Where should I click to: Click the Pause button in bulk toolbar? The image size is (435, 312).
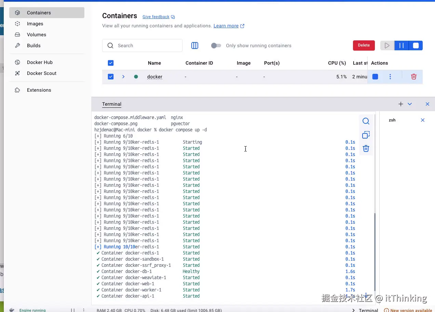tap(402, 45)
